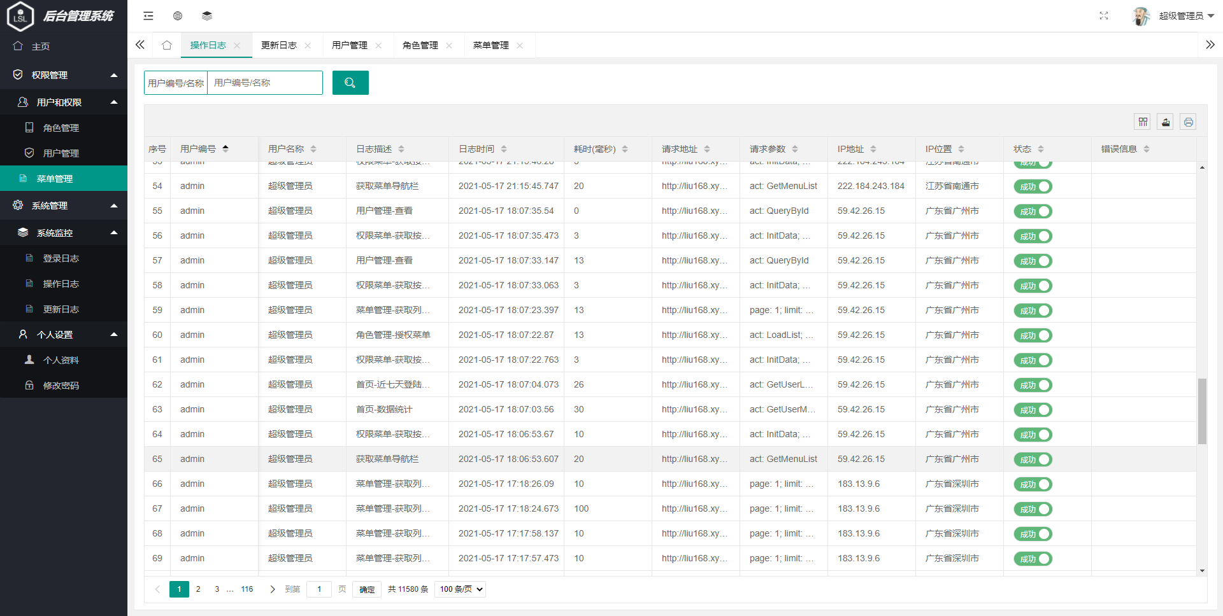This screenshot has height=616, width=1223.
Task: Export the table with the download icon
Action: tap(1165, 122)
